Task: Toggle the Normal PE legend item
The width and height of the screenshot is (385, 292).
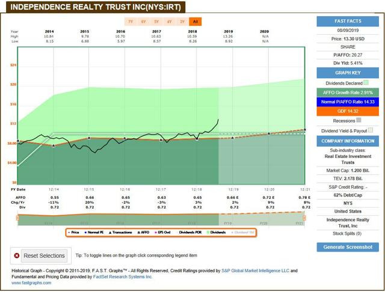Action: tap(94, 233)
